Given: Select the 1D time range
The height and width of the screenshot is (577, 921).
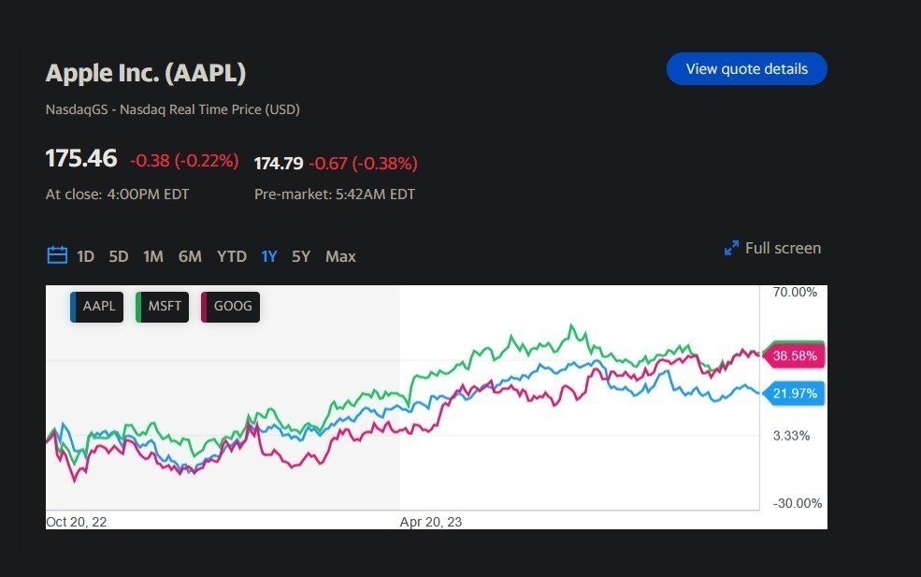Looking at the screenshot, I should (x=86, y=256).
